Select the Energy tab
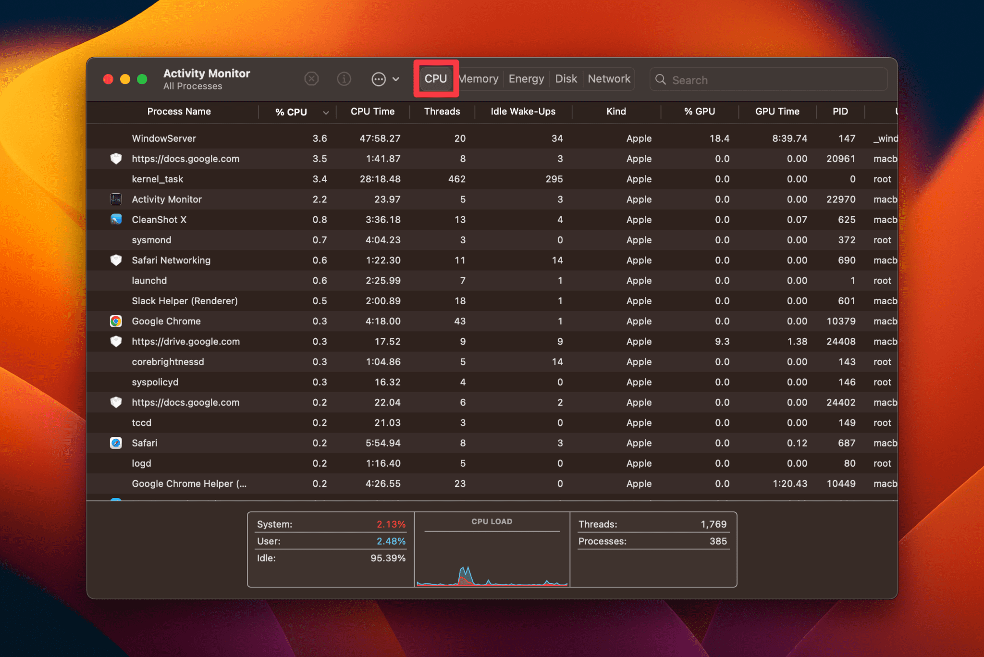 click(x=526, y=79)
